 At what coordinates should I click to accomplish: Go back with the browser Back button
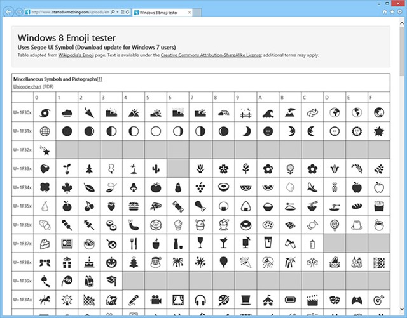(8, 12)
